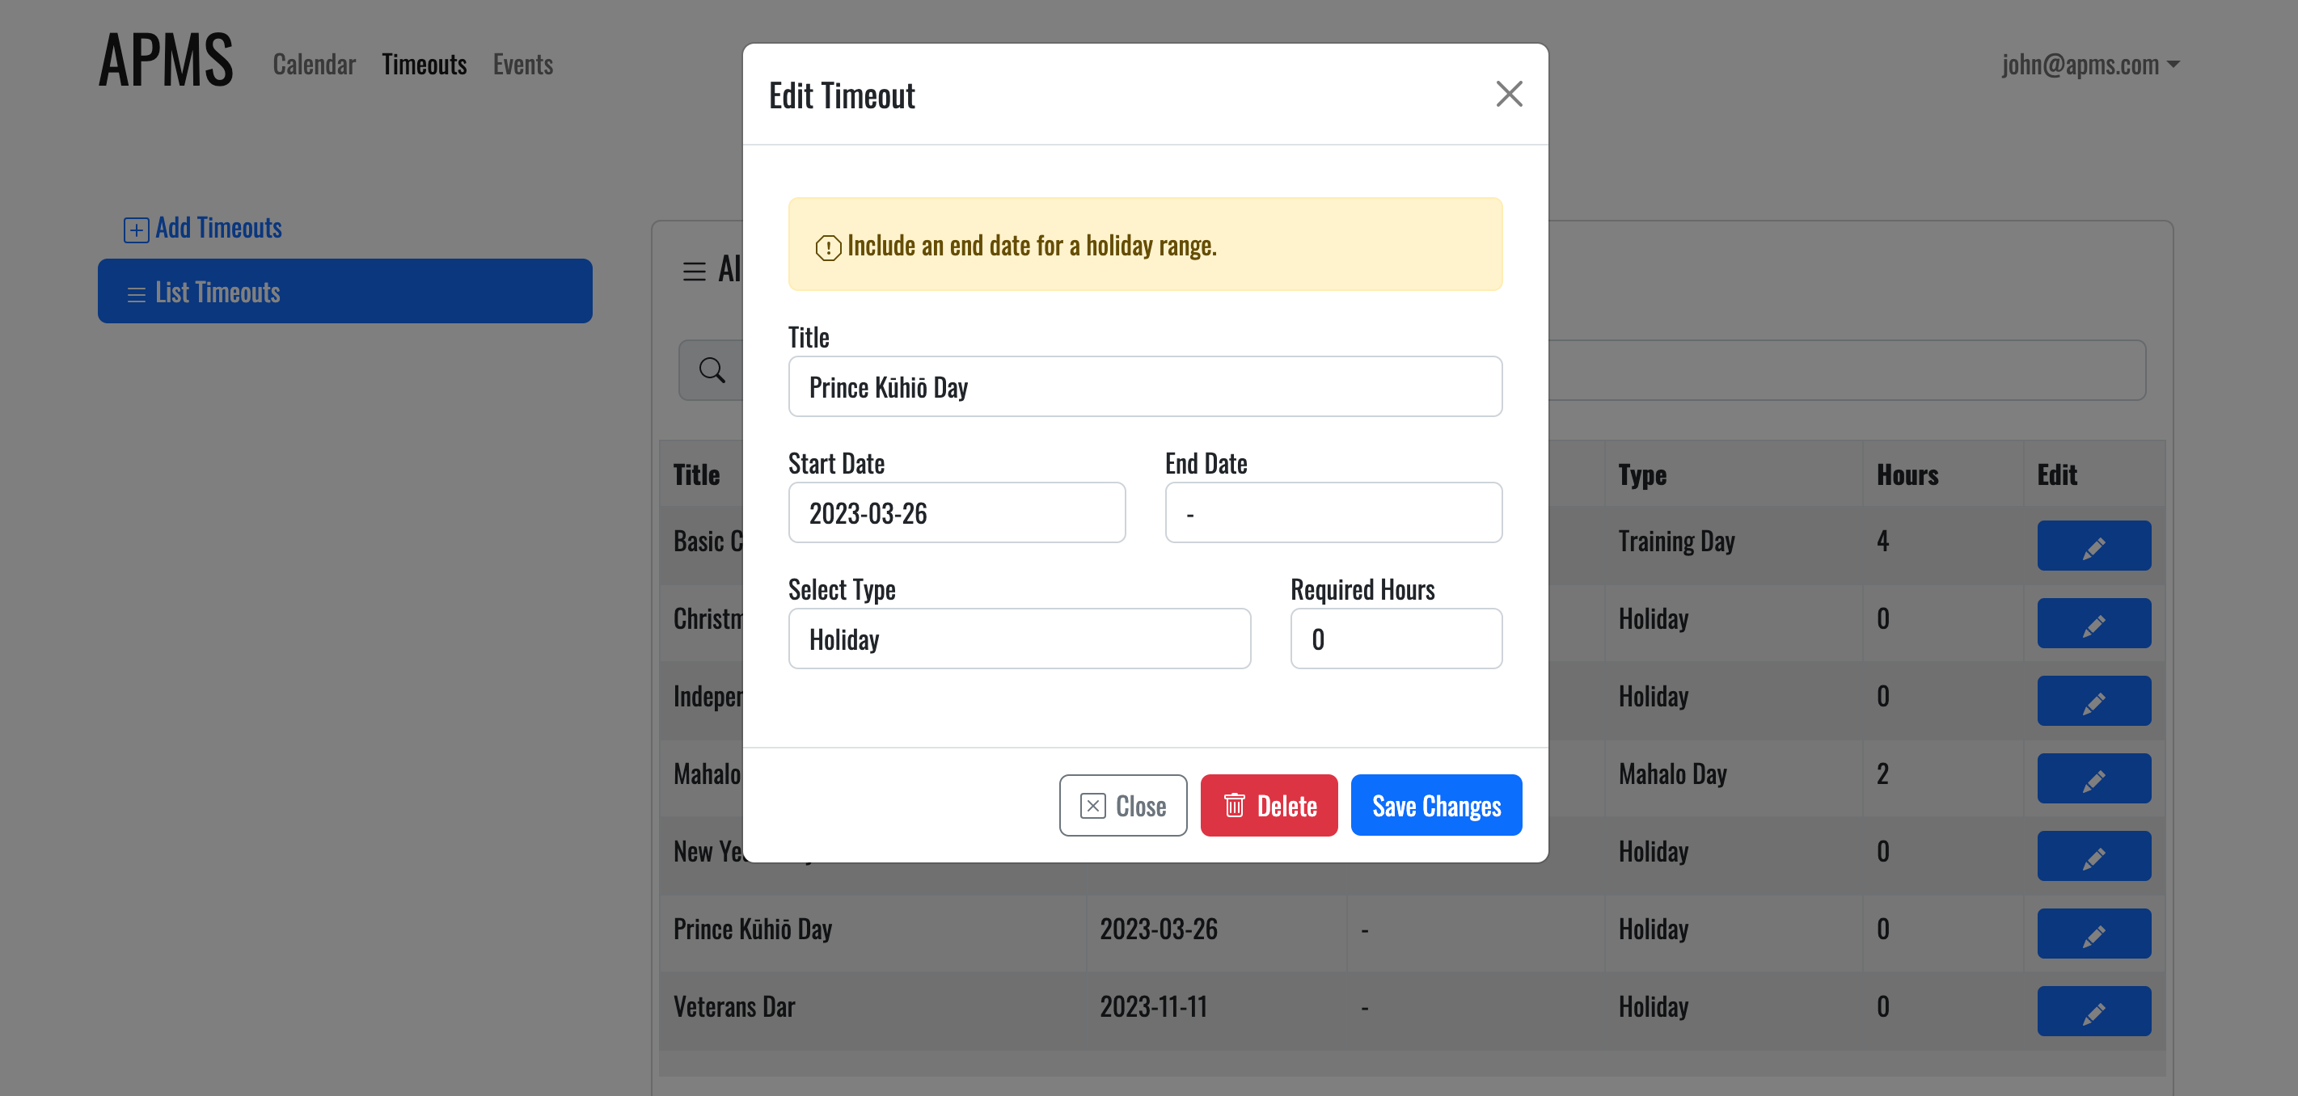
Task: Click pencil edit icon for Training Day row
Action: click(x=2093, y=546)
